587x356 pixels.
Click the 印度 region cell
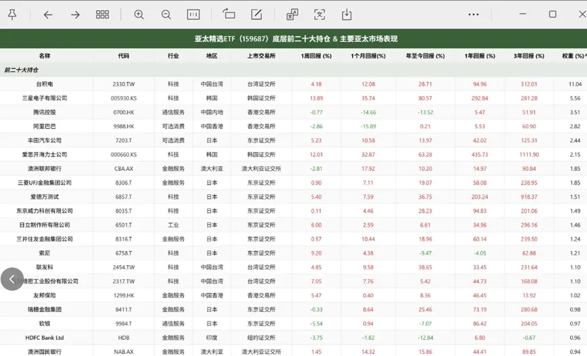pyautogui.click(x=212, y=338)
